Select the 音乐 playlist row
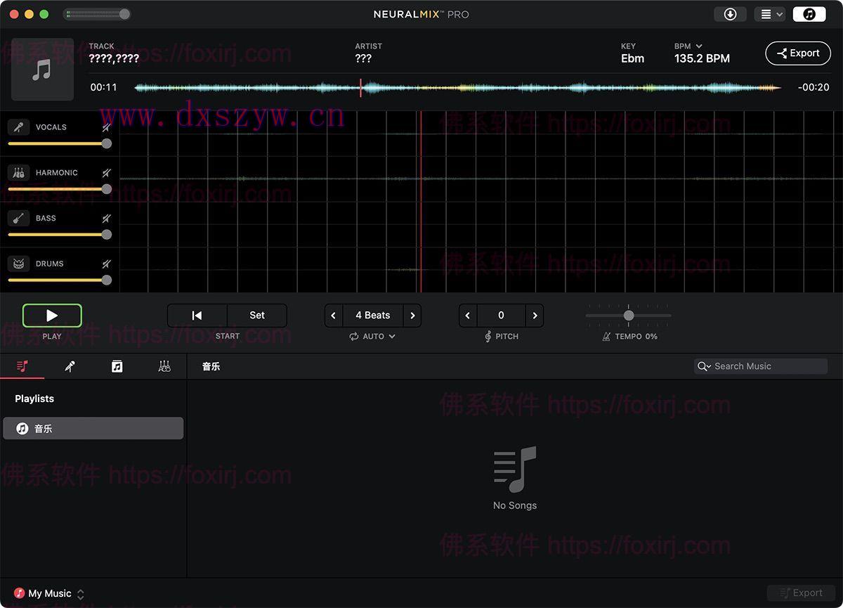Screen dimensions: 843x608 coord(93,429)
